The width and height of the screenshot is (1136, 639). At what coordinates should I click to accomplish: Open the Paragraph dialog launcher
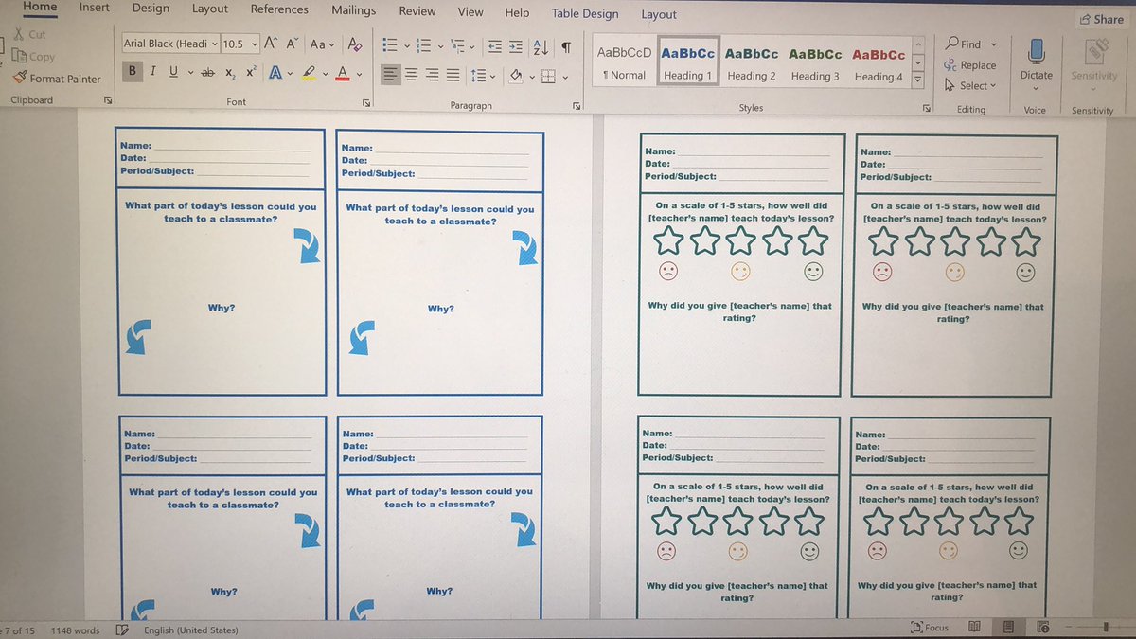pos(577,106)
